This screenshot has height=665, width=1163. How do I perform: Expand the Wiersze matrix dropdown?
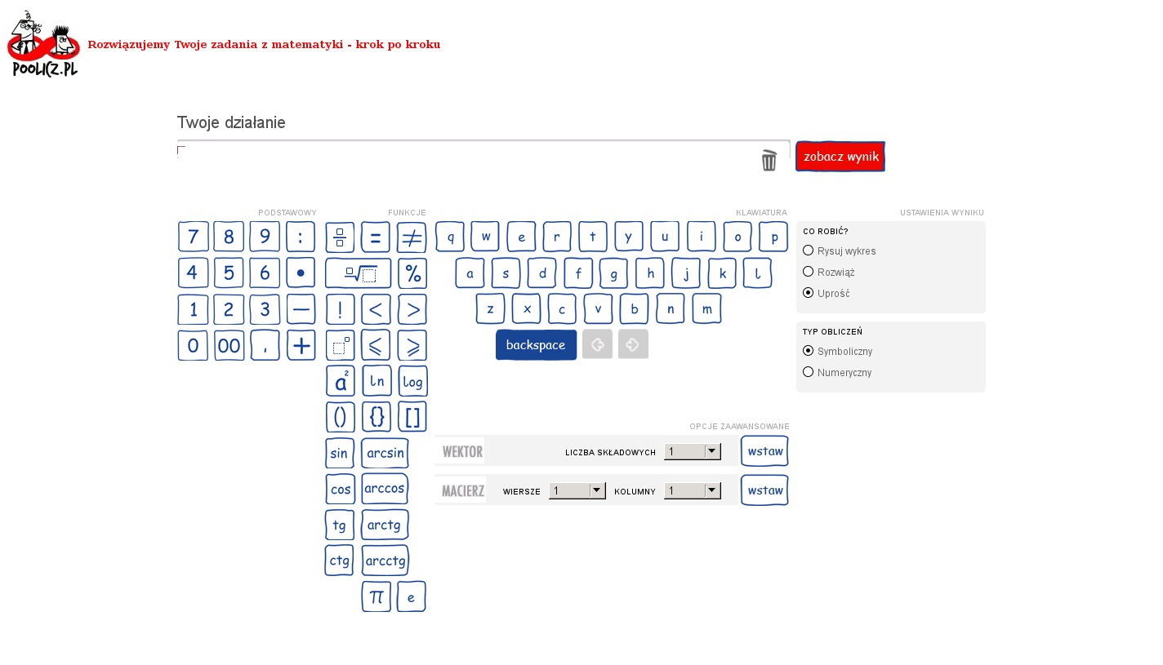pos(577,490)
